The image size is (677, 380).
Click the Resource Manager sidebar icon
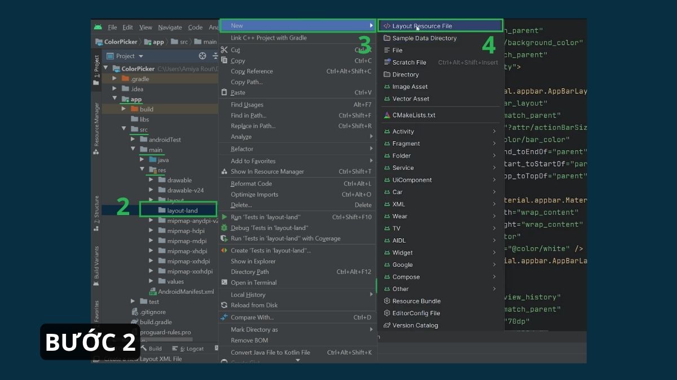[96, 151]
